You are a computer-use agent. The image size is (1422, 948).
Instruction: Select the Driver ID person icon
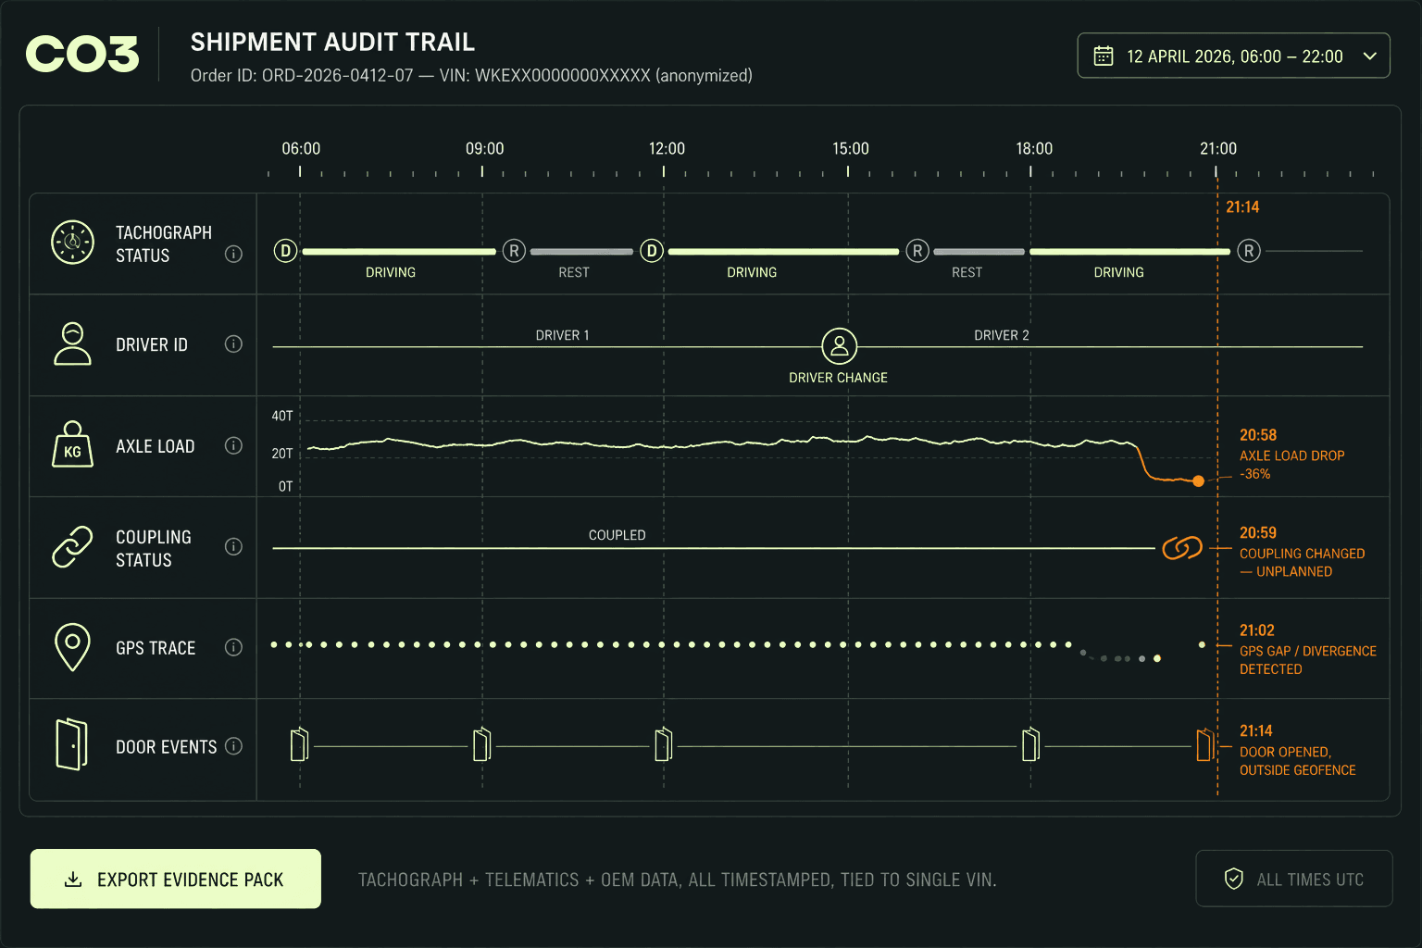click(x=72, y=343)
